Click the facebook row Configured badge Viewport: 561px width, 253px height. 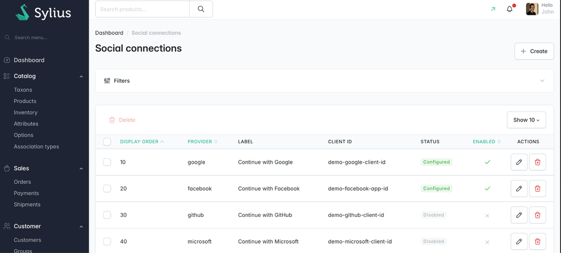(437, 188)
